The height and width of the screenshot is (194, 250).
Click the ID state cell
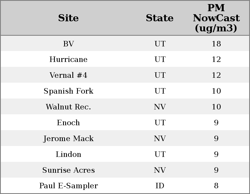[x=160, y=186]
